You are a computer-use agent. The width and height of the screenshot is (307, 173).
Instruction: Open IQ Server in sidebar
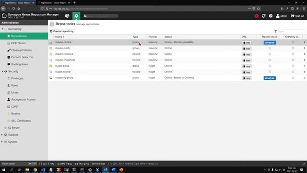tap(14, 128)
